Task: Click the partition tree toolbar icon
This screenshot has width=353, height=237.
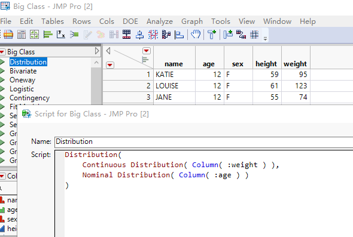Action: tap(166, 35)
